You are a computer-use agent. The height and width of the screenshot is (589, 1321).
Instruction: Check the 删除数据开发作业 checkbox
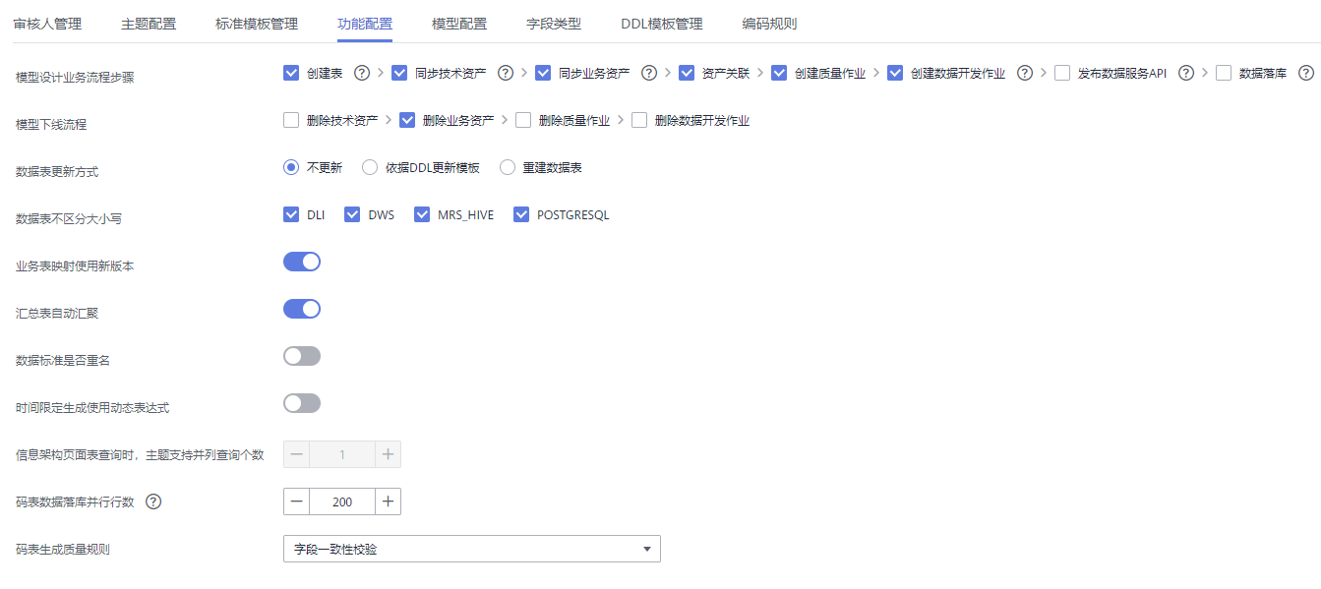639,120
